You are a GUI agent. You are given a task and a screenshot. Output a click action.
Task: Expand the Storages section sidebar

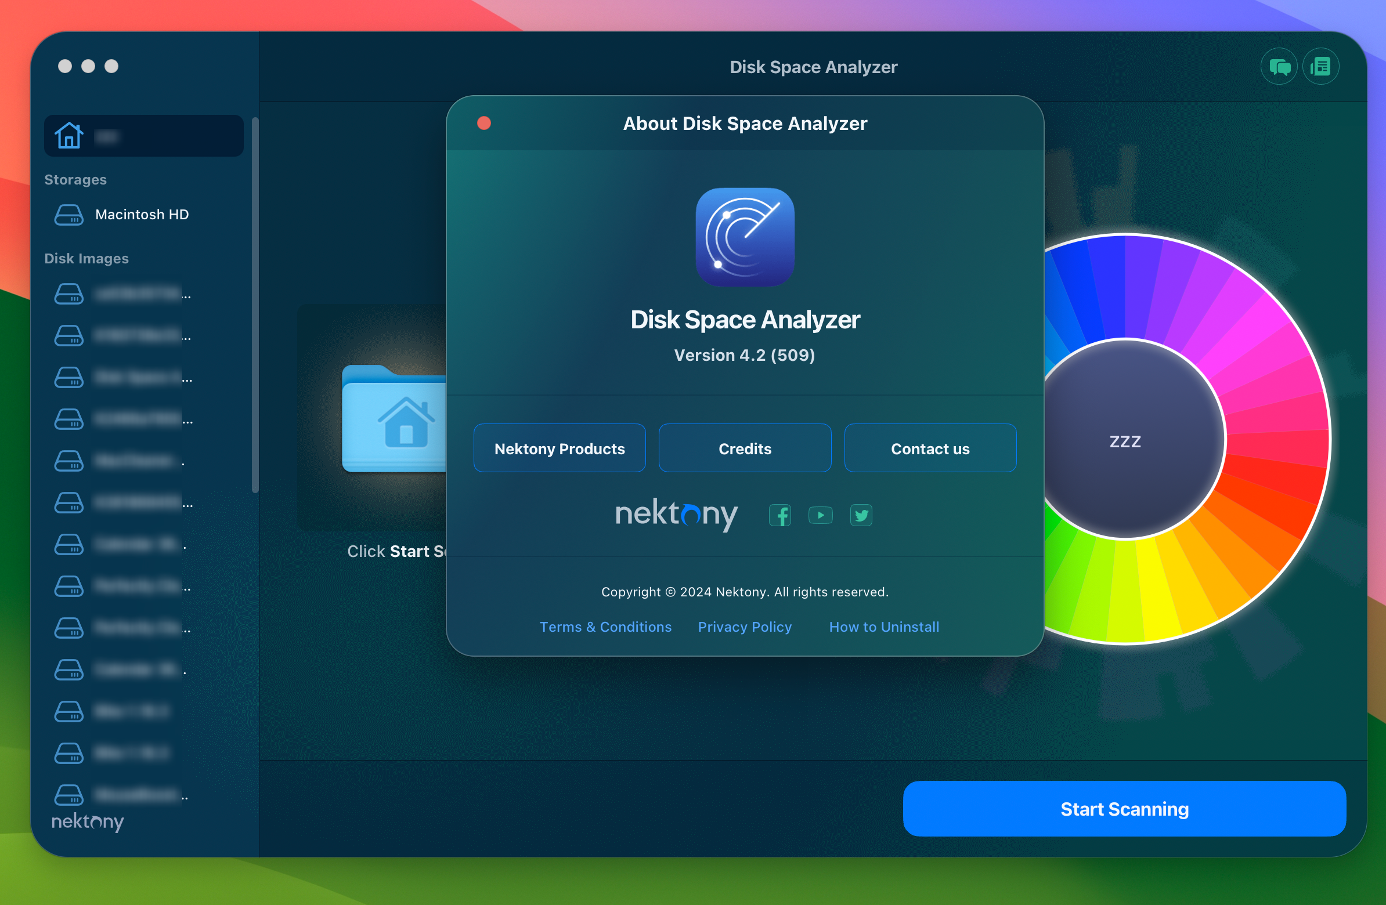[x=76, y=179]
